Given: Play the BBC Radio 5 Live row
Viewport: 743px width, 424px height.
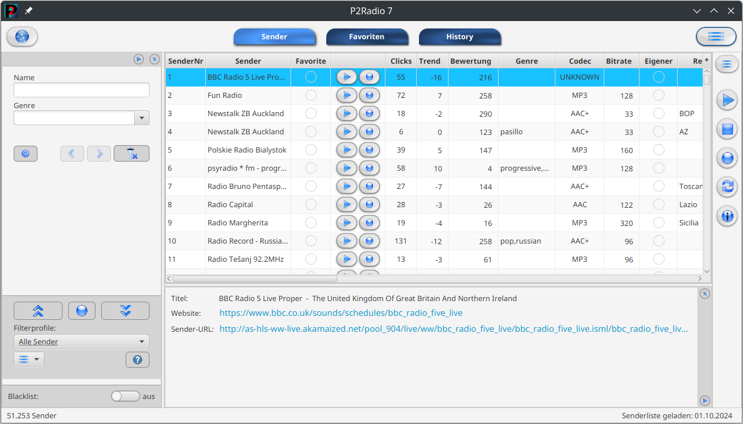Looking at the screenshot, I should (x=347, y=77).
